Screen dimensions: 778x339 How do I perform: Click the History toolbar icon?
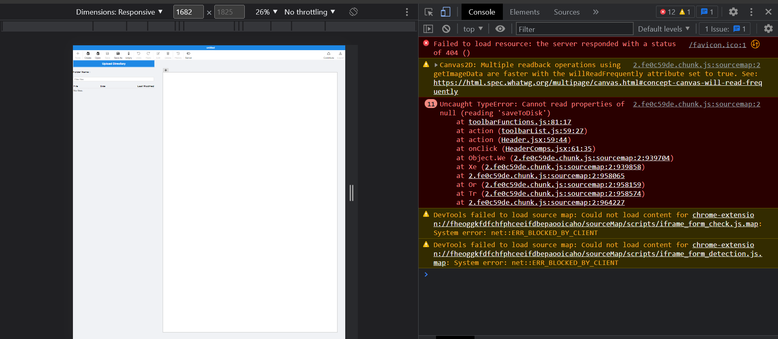tap(178, 53)
